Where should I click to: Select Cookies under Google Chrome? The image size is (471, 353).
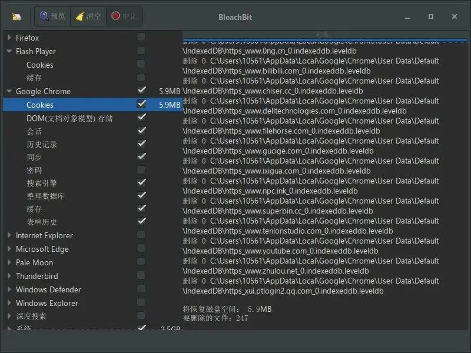[x=92, y=105]
